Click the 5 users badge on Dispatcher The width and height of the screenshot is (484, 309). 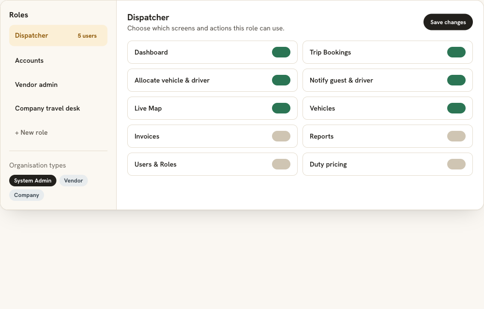pyautogui.click(x=87, y=36)
